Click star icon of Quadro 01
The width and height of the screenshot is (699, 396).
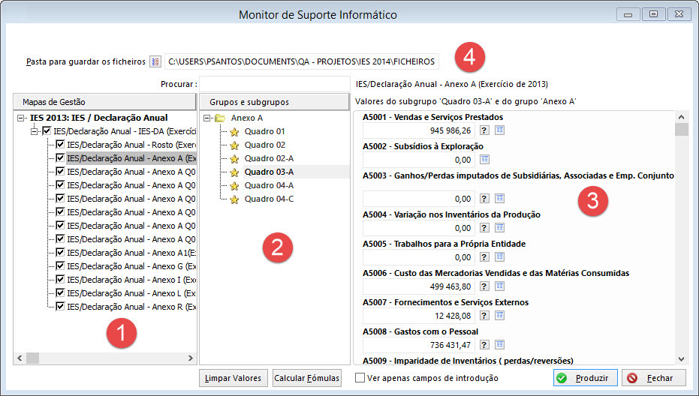click(234, 132)
